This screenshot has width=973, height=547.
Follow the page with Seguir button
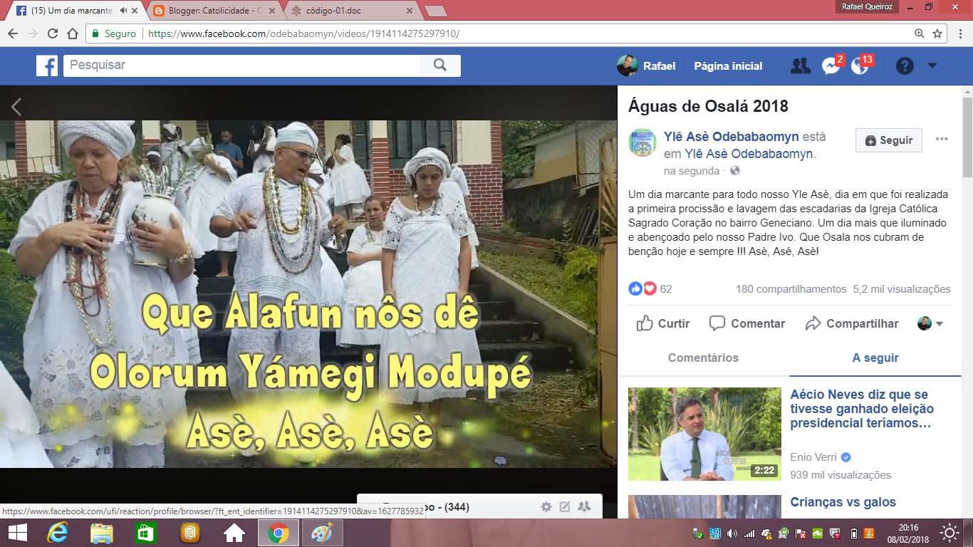(x=889, y=140)
